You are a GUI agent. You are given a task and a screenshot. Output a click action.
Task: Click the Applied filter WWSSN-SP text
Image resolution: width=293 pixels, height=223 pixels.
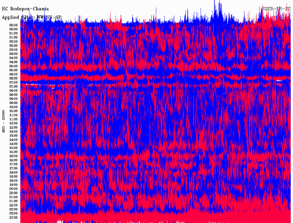31,17
